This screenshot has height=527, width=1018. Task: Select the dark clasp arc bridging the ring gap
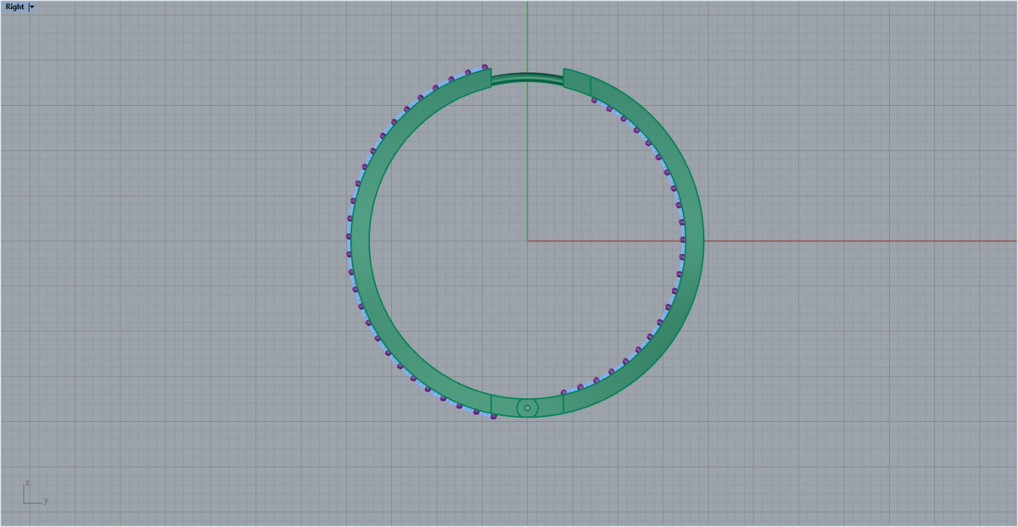(527, 78)
